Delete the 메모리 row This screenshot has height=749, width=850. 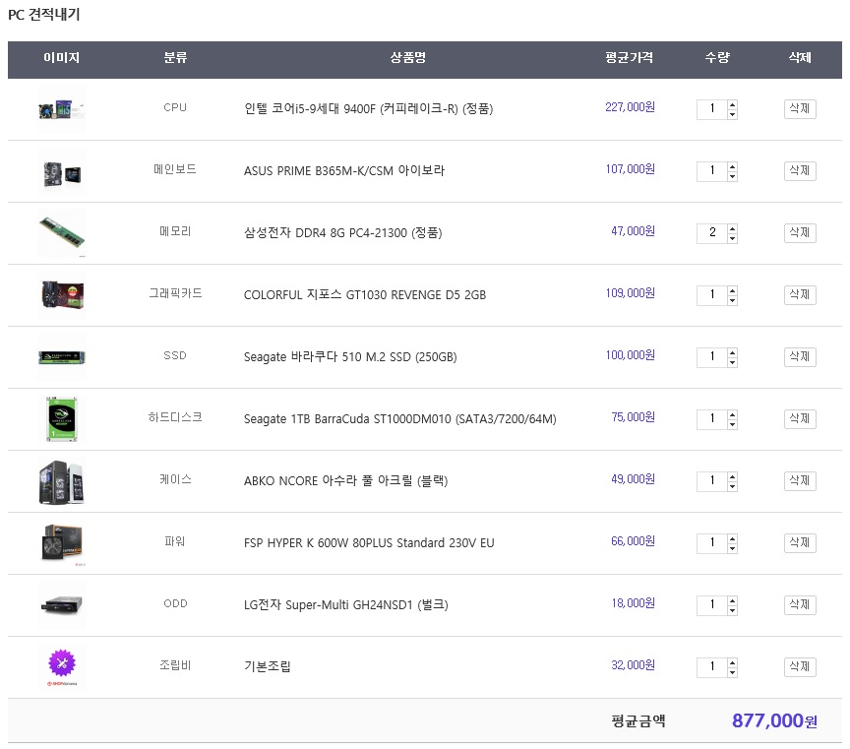tap(800, 232)
